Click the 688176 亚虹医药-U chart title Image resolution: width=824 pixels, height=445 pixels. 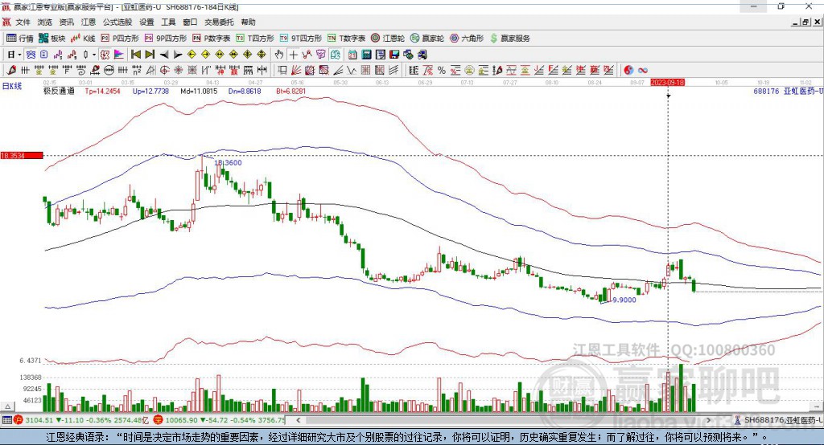pos(788,91)
